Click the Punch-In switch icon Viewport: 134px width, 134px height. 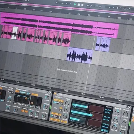(121, 8)
